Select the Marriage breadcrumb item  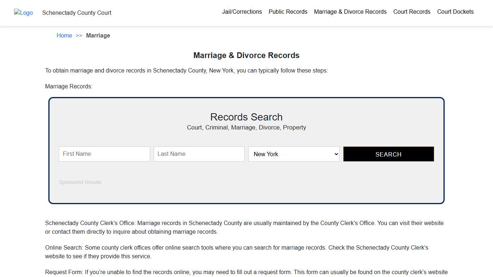pyautogui.click(x=98, y=35)
